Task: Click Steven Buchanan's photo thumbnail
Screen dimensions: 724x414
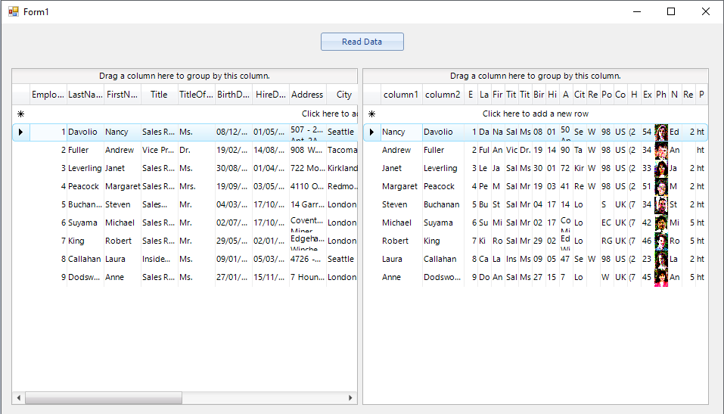Action: (x=661, y=204)
